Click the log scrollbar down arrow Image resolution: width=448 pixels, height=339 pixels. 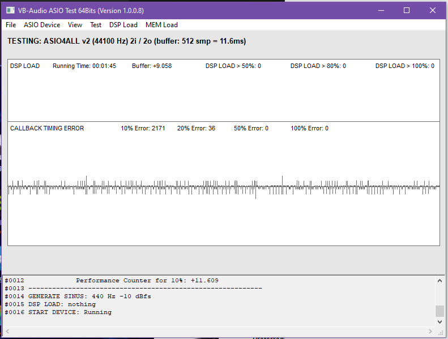coord(440,321)
